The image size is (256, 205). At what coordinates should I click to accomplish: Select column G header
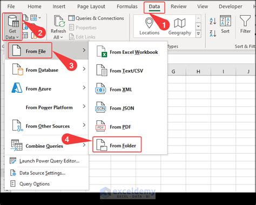(x=173, y=72)
